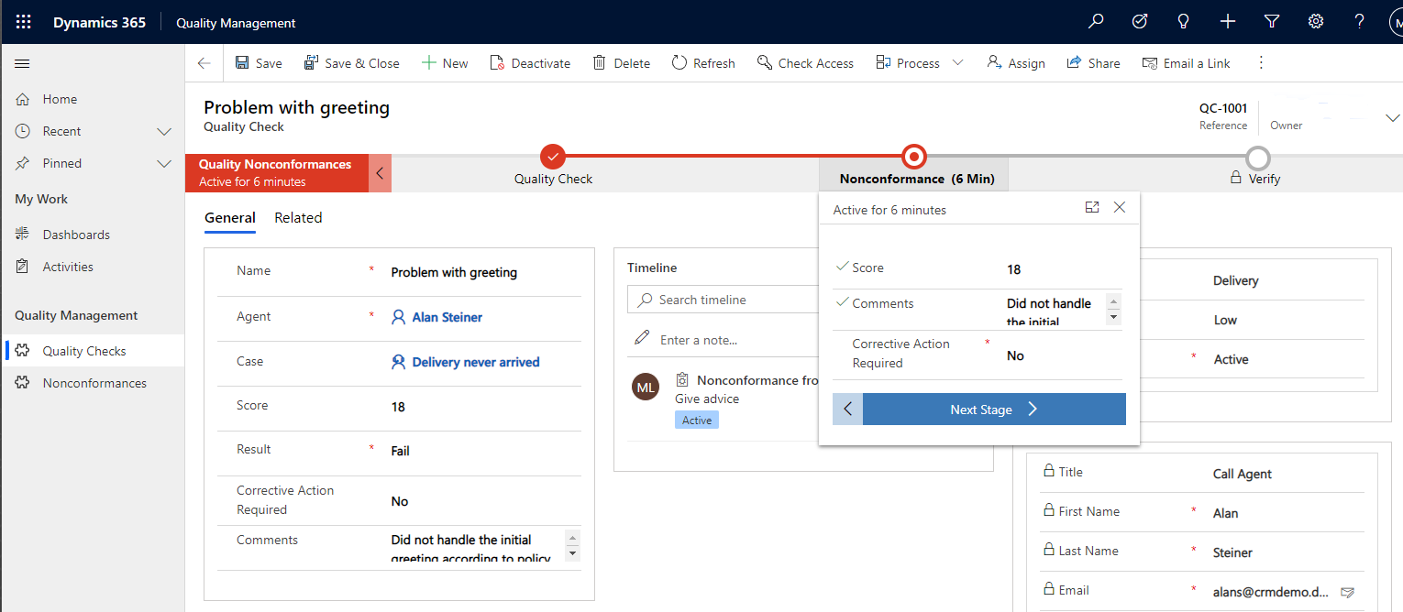Open the help question mark icon
Viewport: 1403px width, 612px height.
pos(1360,22)
